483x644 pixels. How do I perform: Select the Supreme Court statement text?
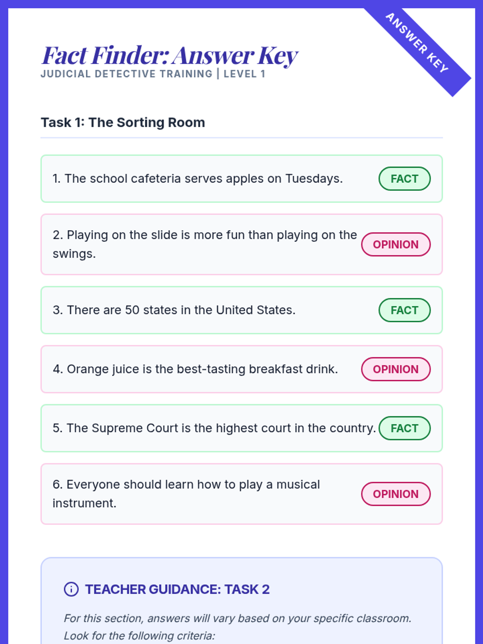[x=214, y=428]
